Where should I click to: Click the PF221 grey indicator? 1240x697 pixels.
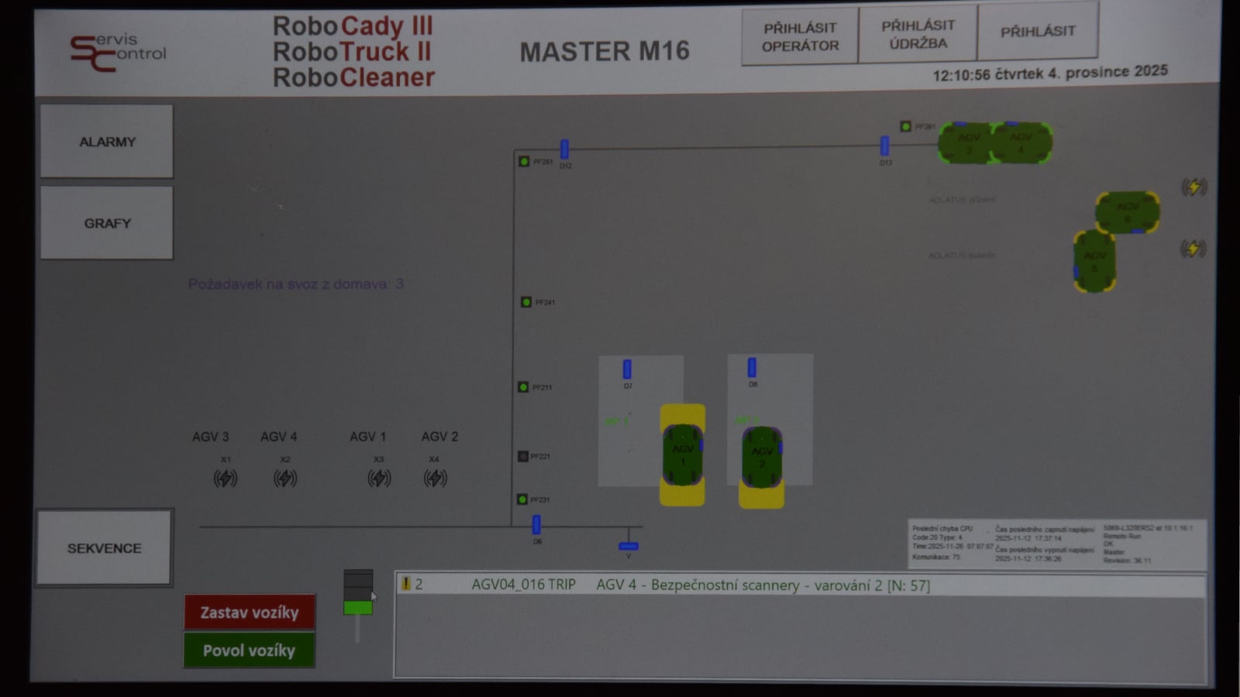(x=523, y=456)
